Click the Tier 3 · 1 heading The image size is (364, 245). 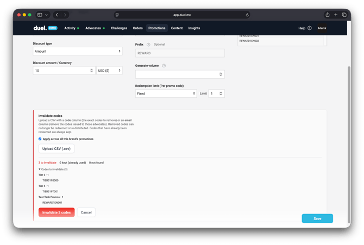(43, 175)
